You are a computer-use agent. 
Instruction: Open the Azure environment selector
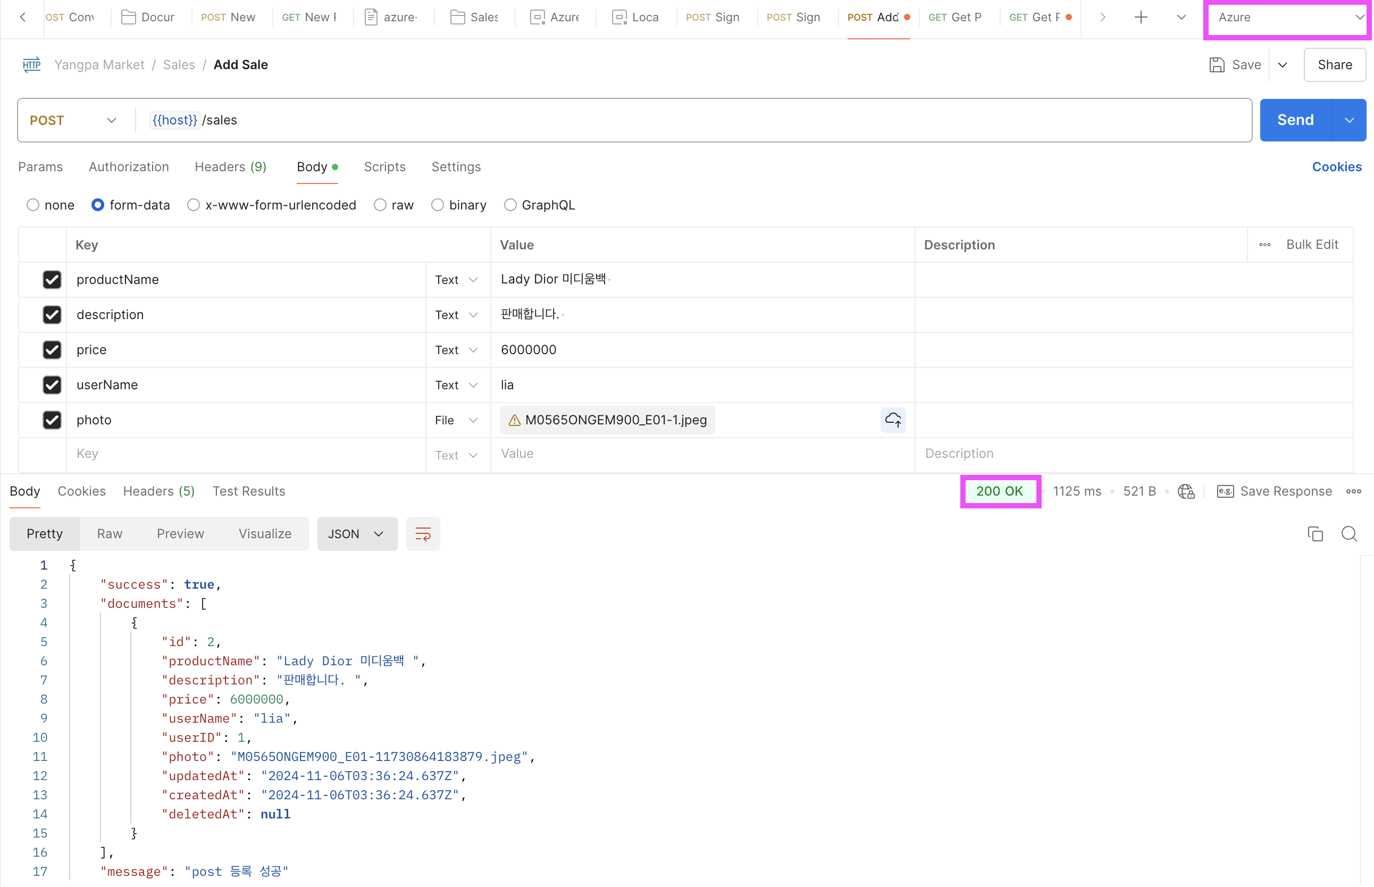click(1288, 17)
